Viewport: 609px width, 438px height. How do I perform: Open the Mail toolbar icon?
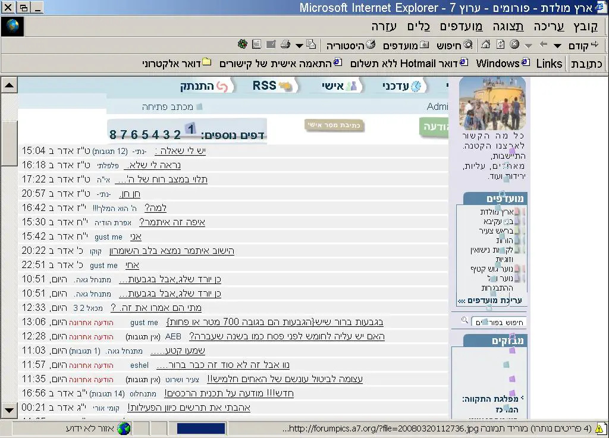pos(271,45)
